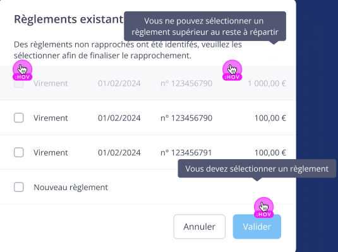Check the Virement n° 123456790 100,00 € box
338x252 pixels.
click(x=19, y=118)
